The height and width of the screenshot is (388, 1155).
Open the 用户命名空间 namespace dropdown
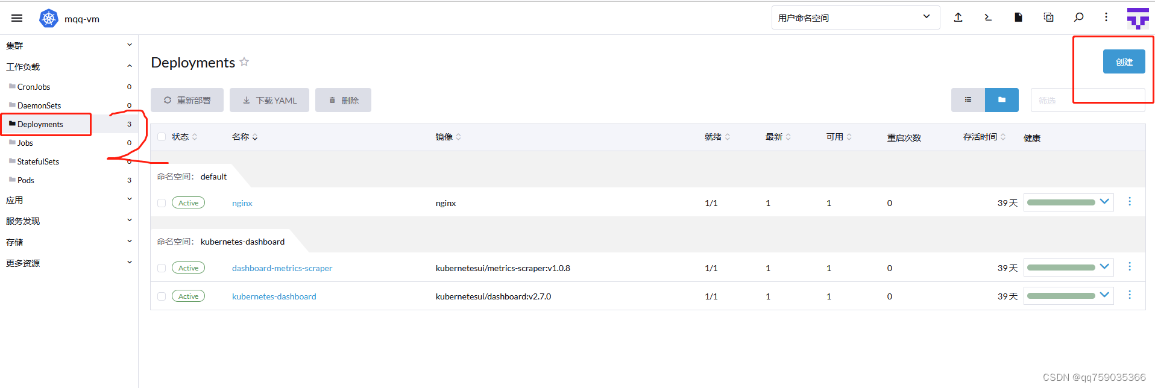click(x=855, y=17)
